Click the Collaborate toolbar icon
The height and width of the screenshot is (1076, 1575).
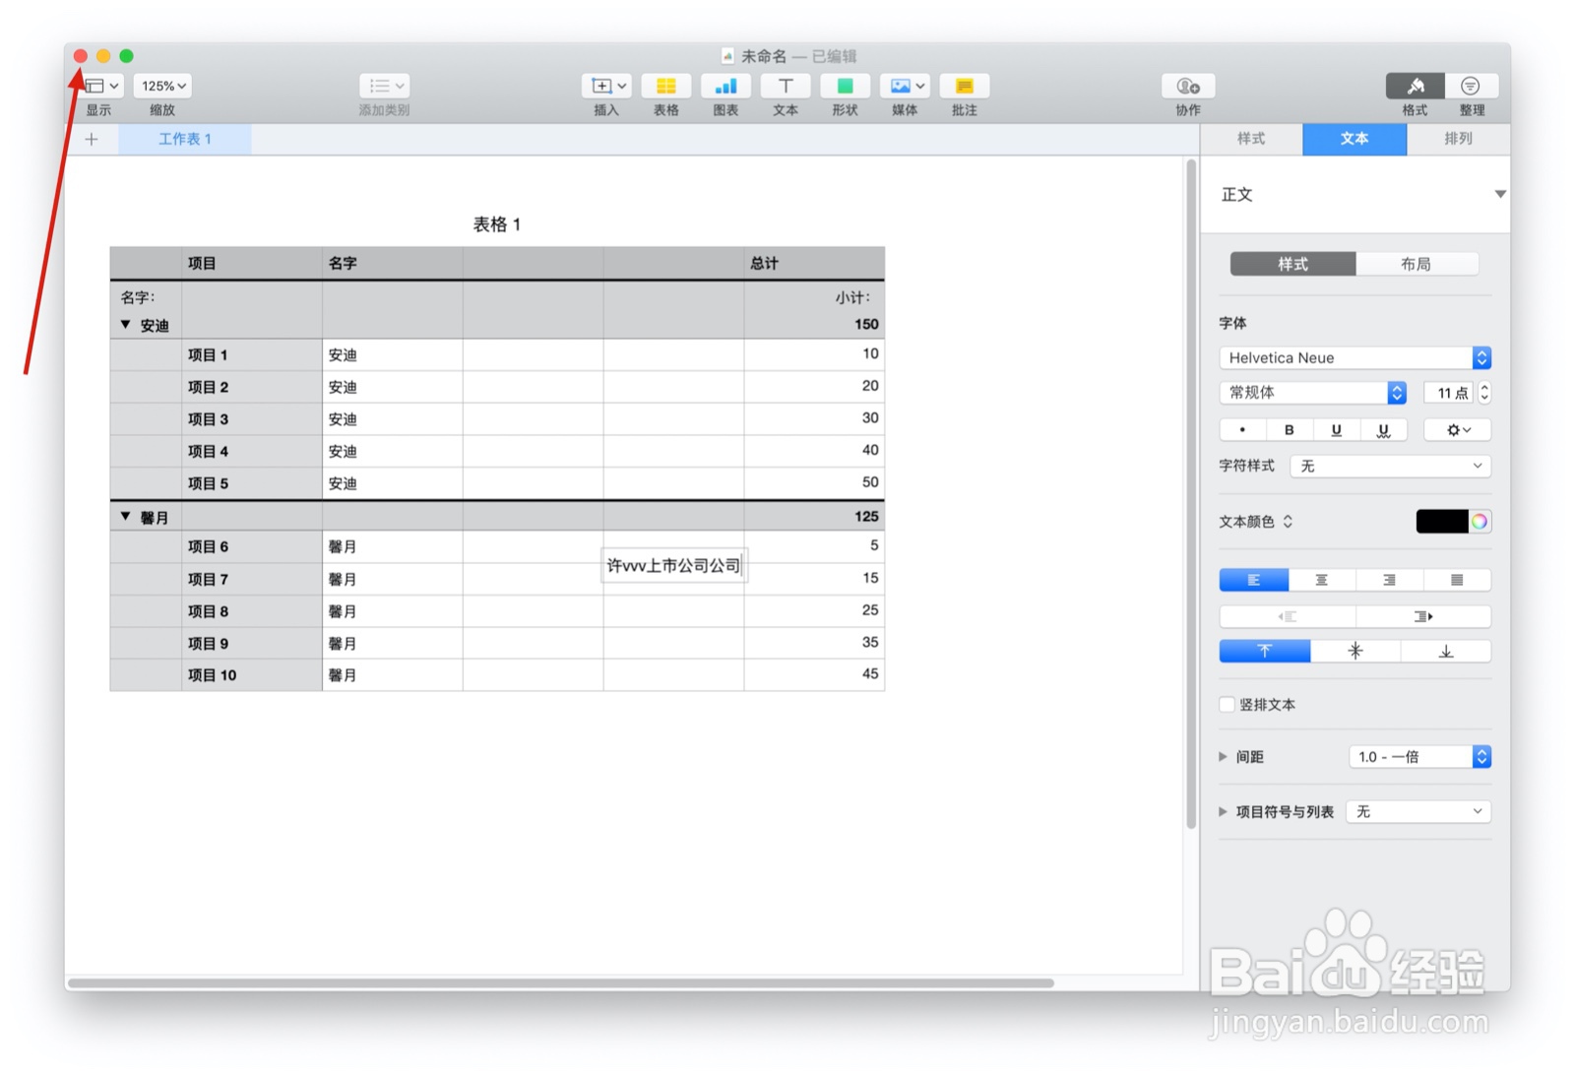pos(1188,86)
